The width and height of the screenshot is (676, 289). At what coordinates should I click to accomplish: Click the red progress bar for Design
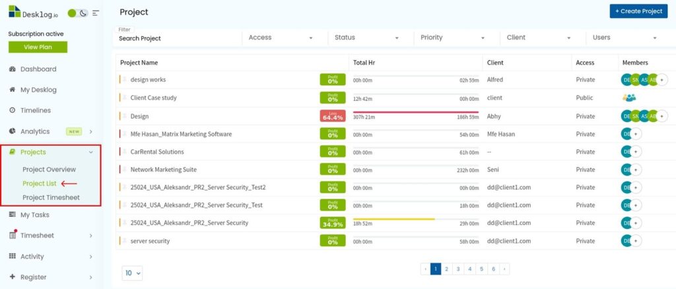coord(416,112)
